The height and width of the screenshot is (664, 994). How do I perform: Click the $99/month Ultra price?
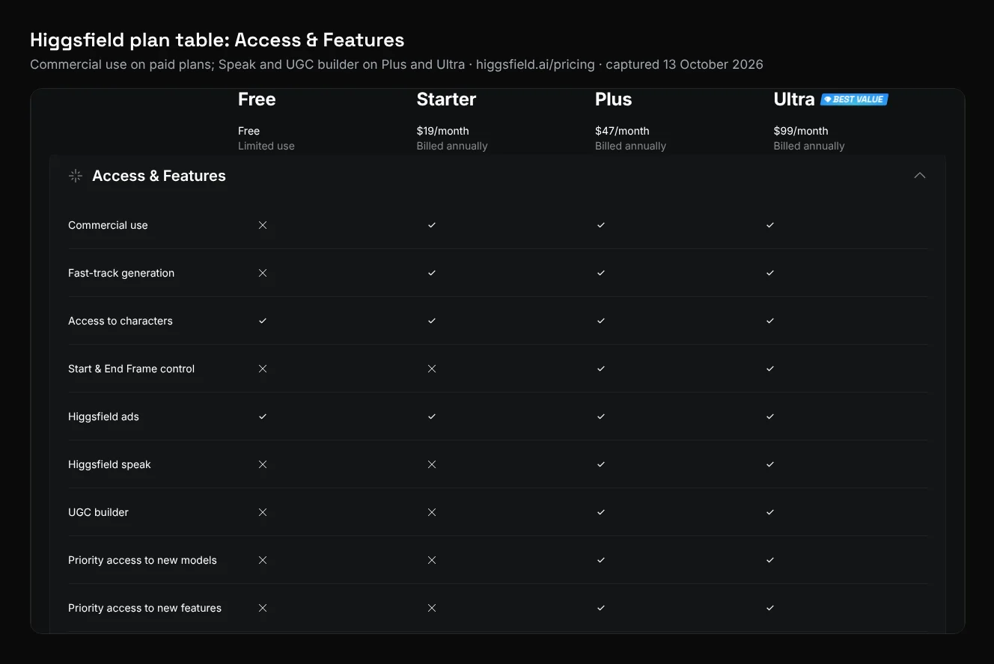click(801, 131)
